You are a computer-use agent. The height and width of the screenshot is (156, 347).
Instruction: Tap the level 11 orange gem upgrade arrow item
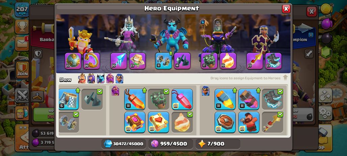click(135, 99)
